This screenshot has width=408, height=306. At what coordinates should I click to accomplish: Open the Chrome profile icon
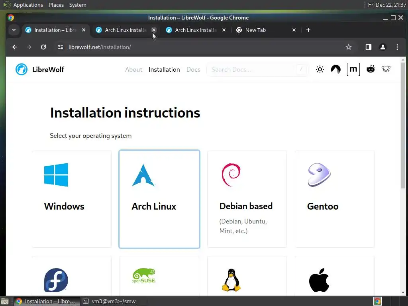(x=383, y=47)
